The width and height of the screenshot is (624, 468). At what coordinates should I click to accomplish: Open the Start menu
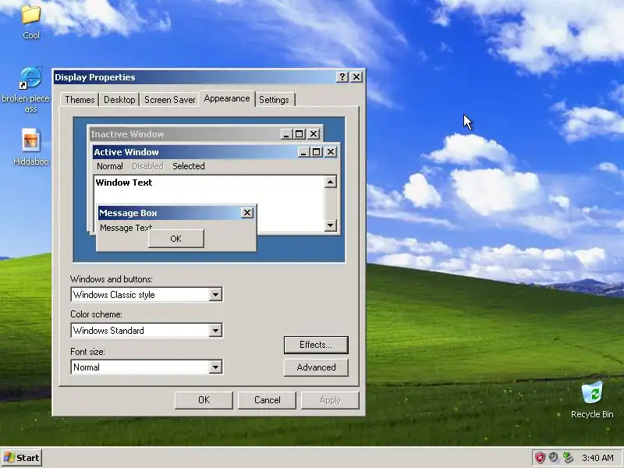[x=22, y=458]
